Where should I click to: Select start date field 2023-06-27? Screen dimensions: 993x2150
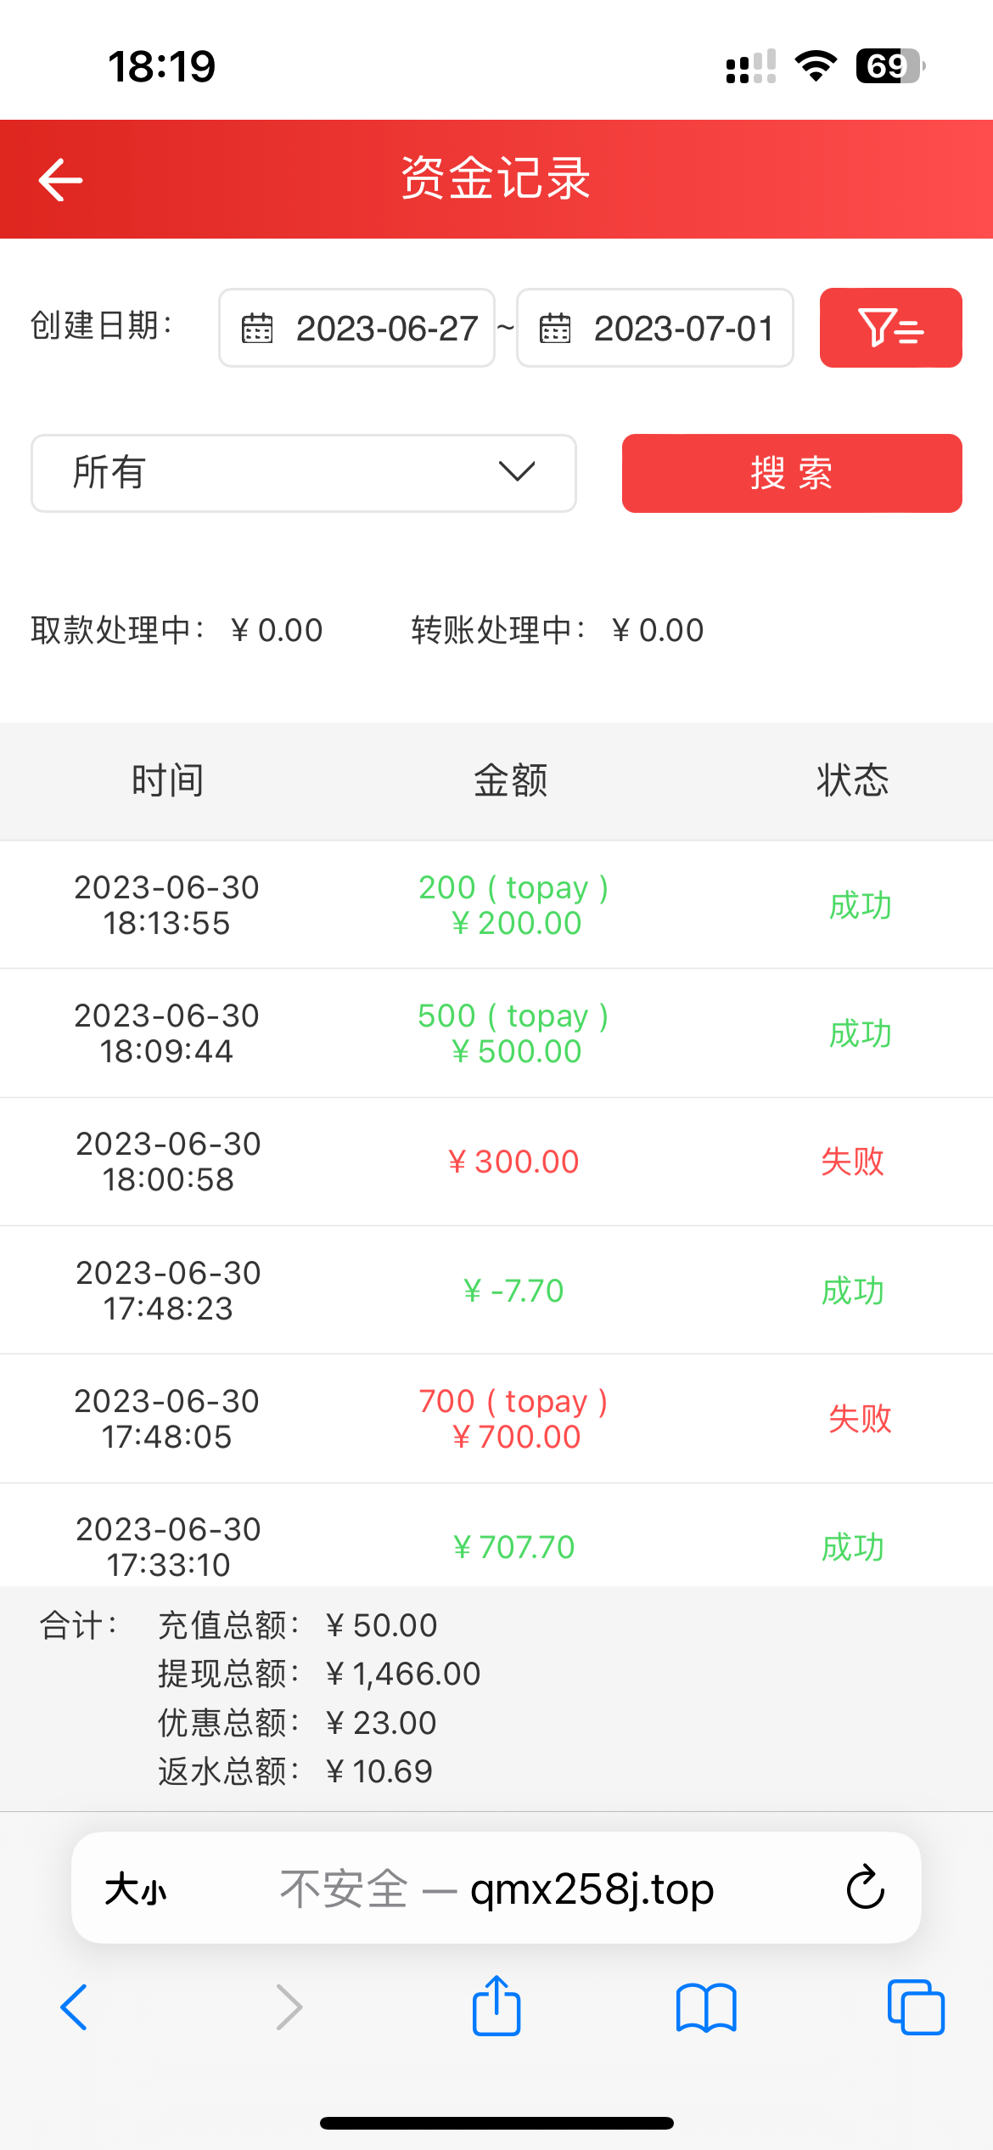(386, 329)
